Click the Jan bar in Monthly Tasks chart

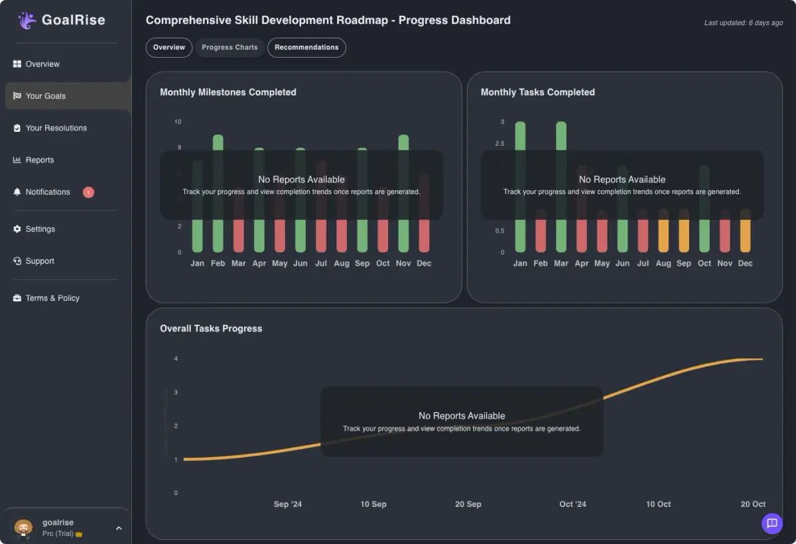[520, 187]
